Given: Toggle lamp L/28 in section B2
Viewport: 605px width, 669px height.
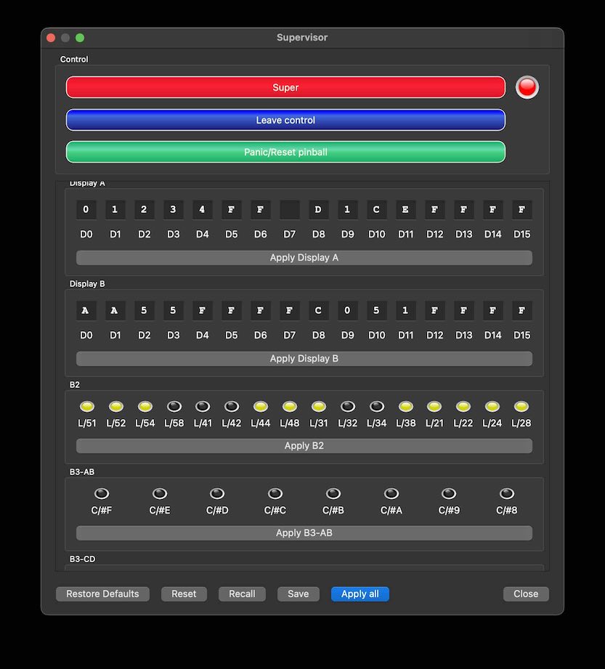Looking at the screenshot, I should [521, 407].
